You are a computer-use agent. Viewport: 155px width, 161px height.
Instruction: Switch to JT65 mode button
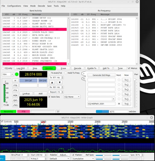tap(15, 105)
